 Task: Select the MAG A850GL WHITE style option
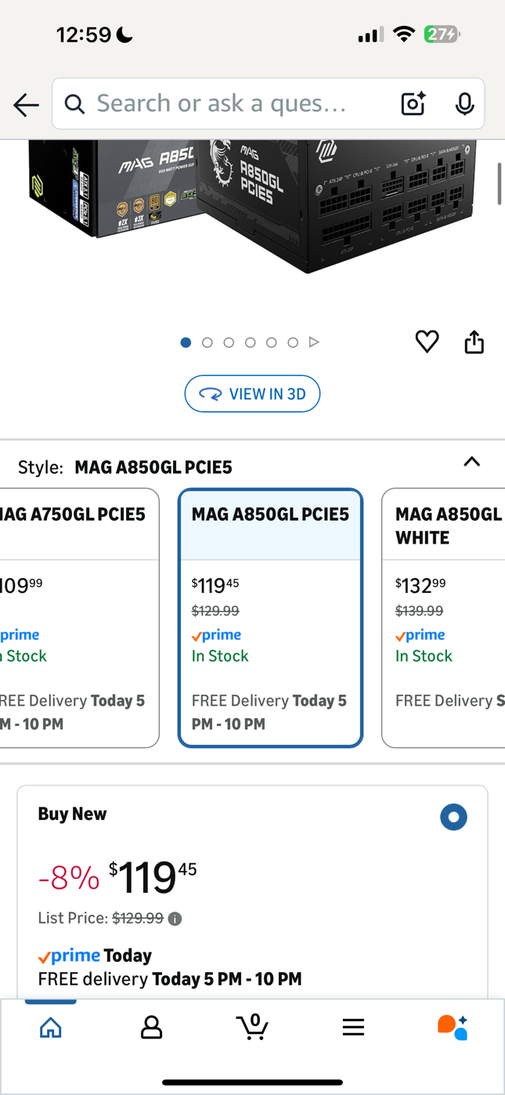tap(445, 617)
